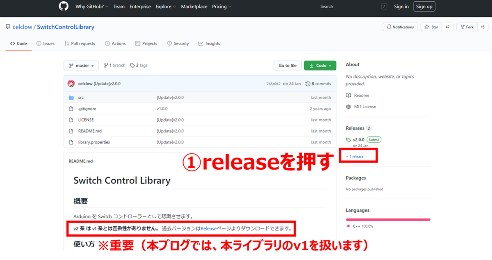Open the SwitchControlLibrary repository link
492x260 pixels.
66,27
